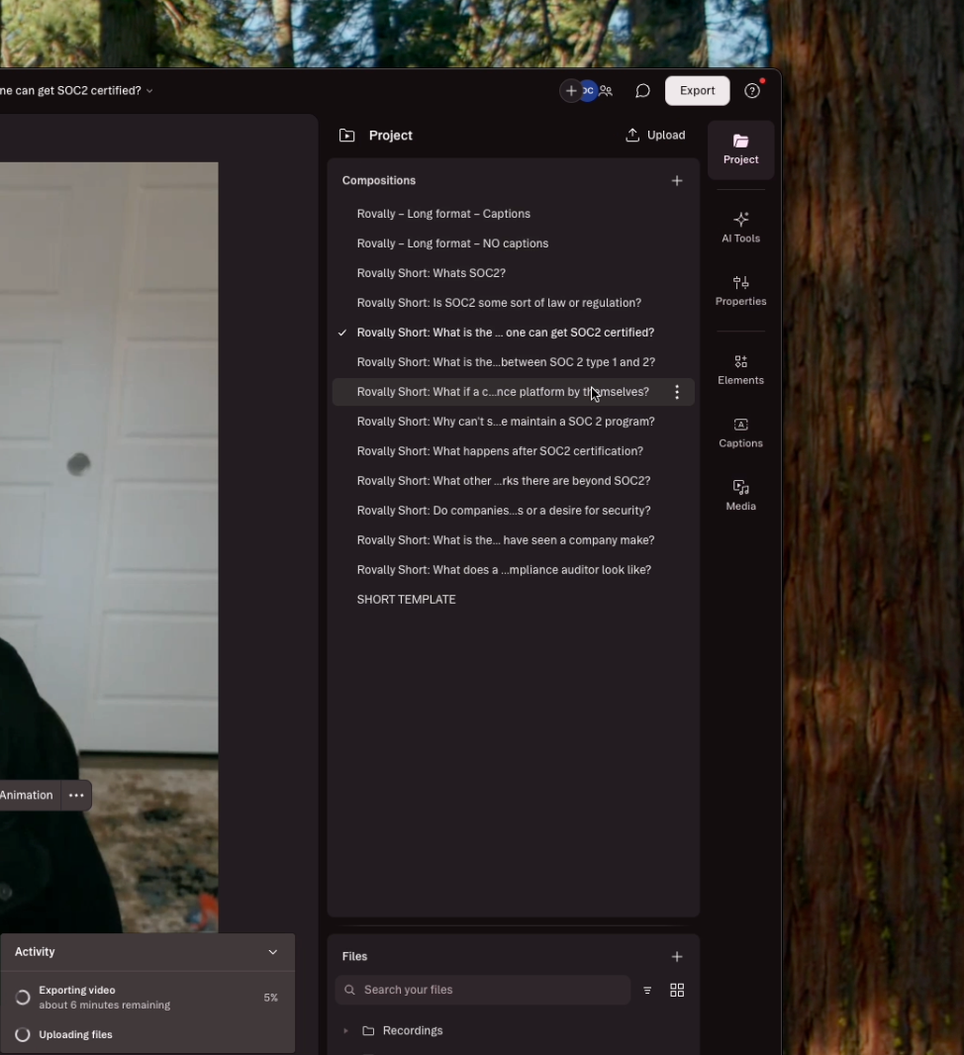Click the Upload button
This screenshot has width=964, height=1055.
tap(655, 136)
